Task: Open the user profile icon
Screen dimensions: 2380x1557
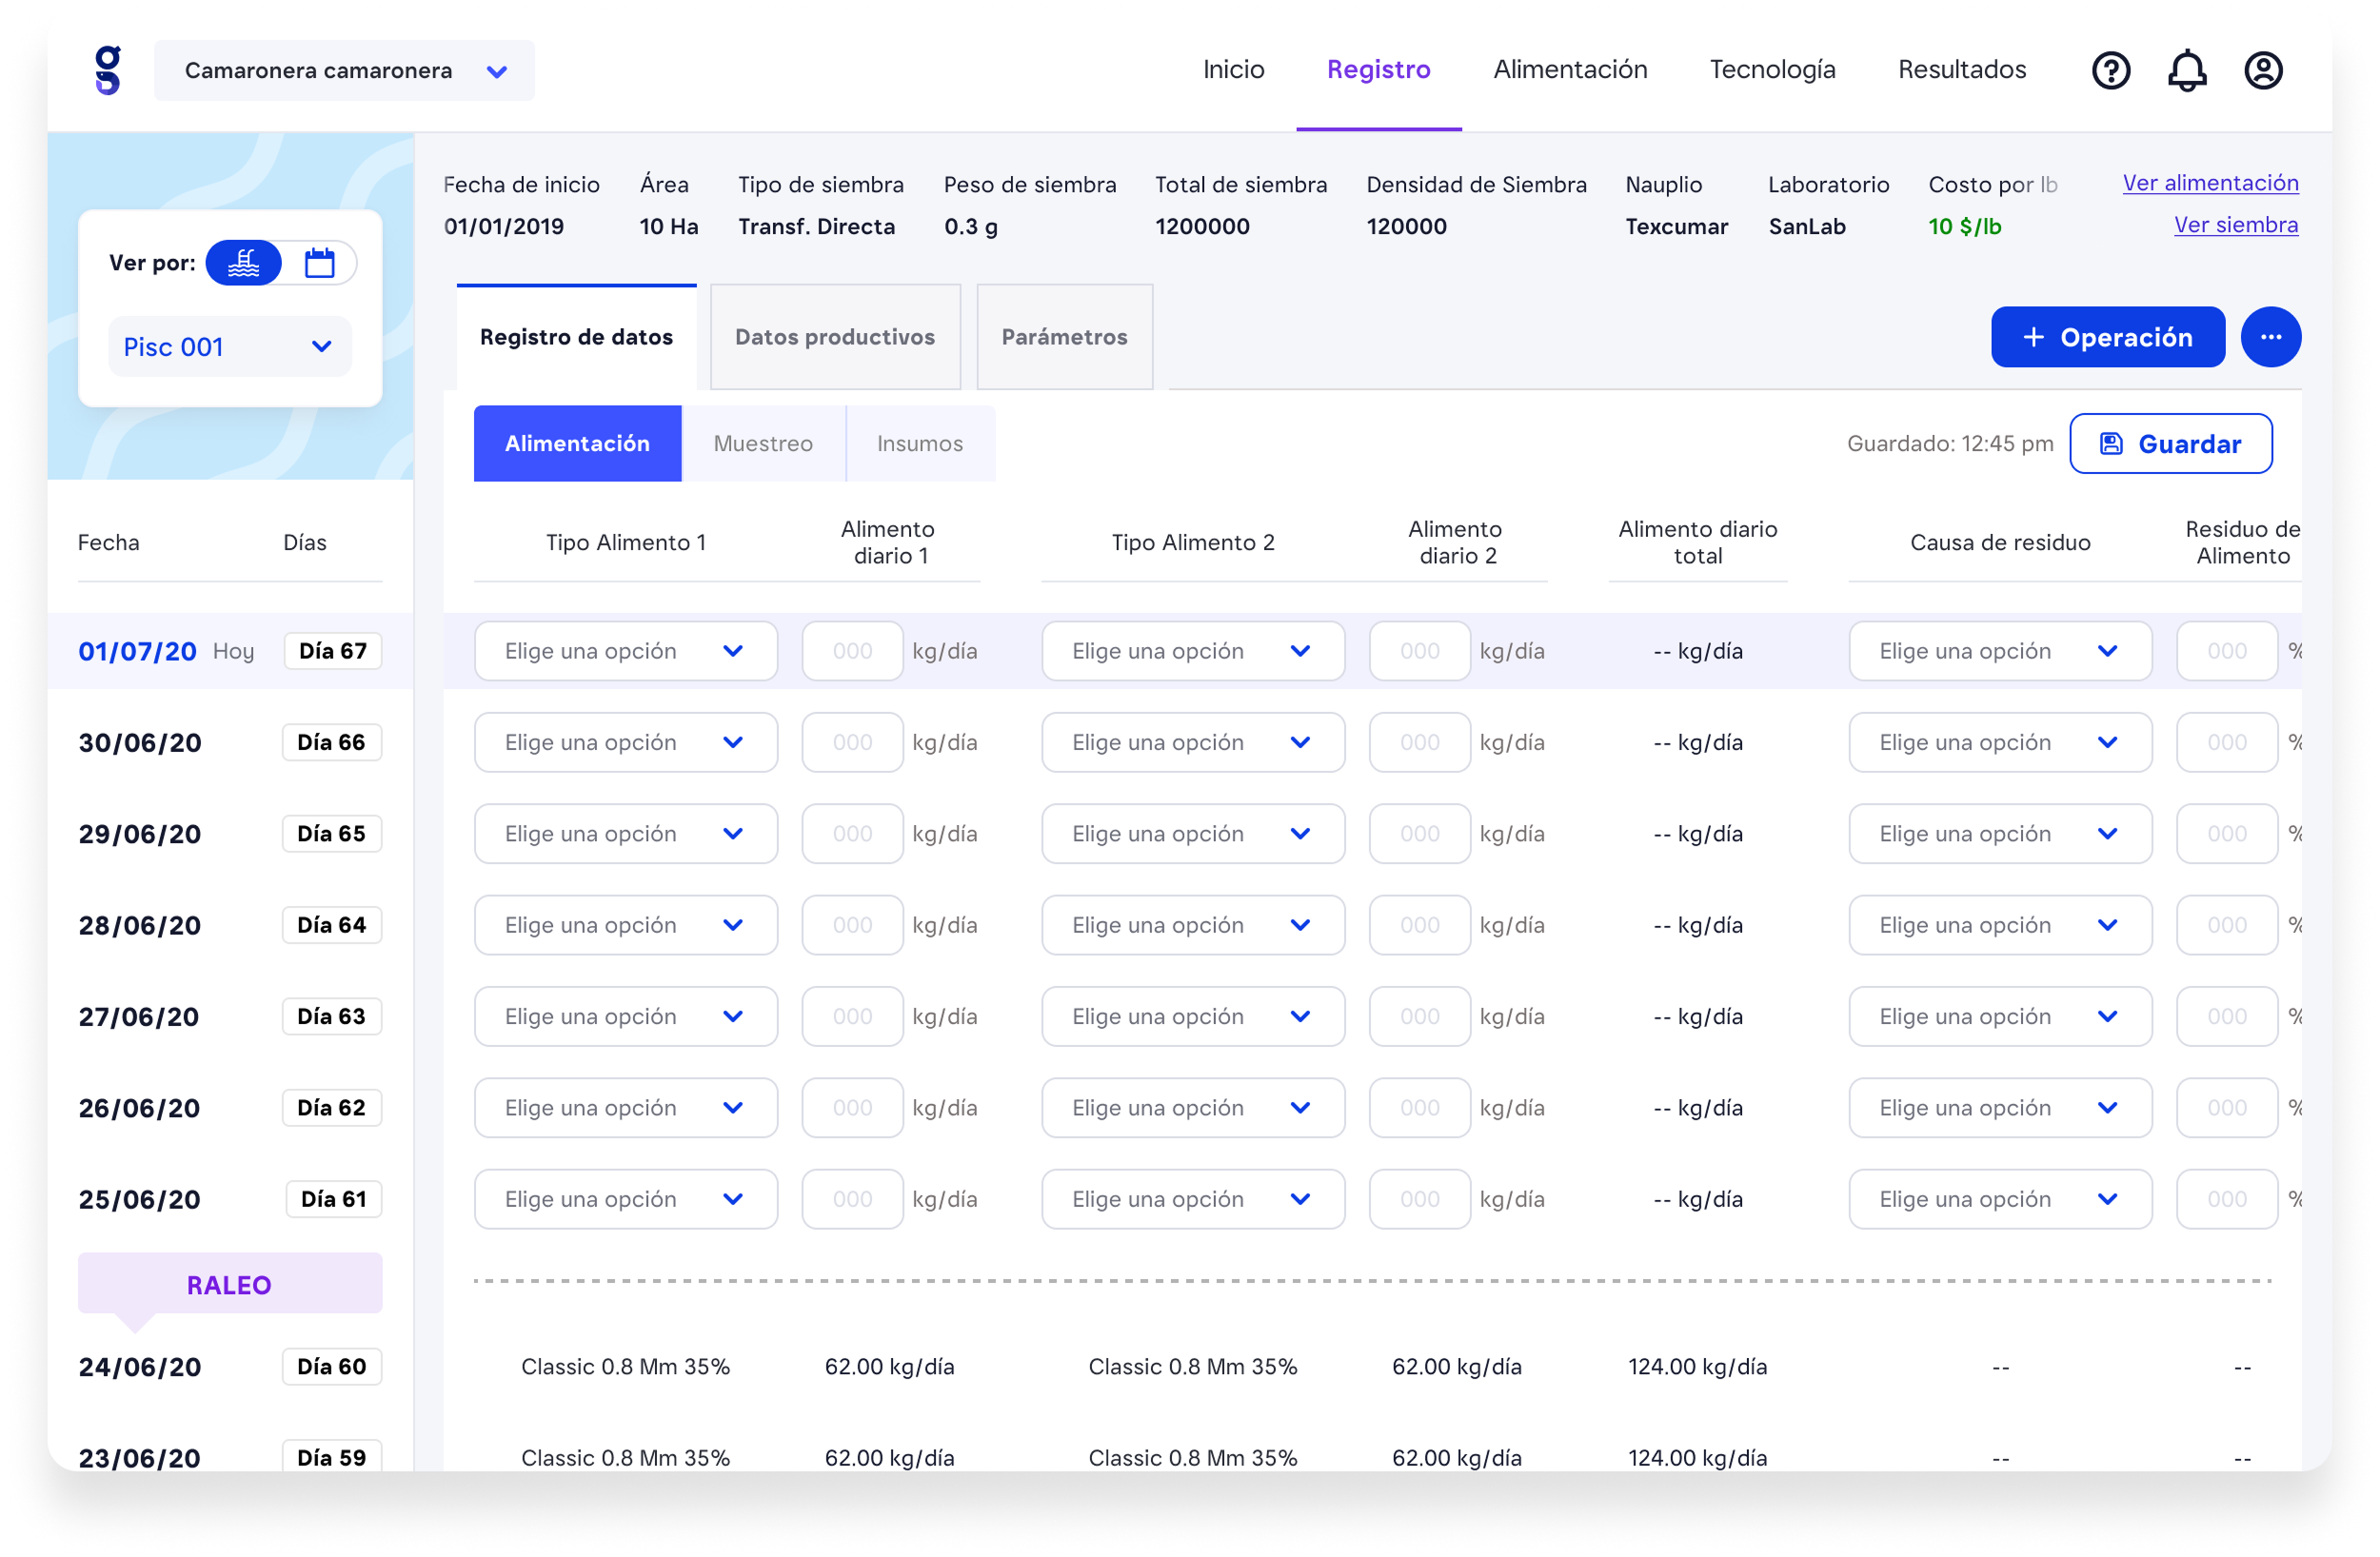Action: (2262, 70)
